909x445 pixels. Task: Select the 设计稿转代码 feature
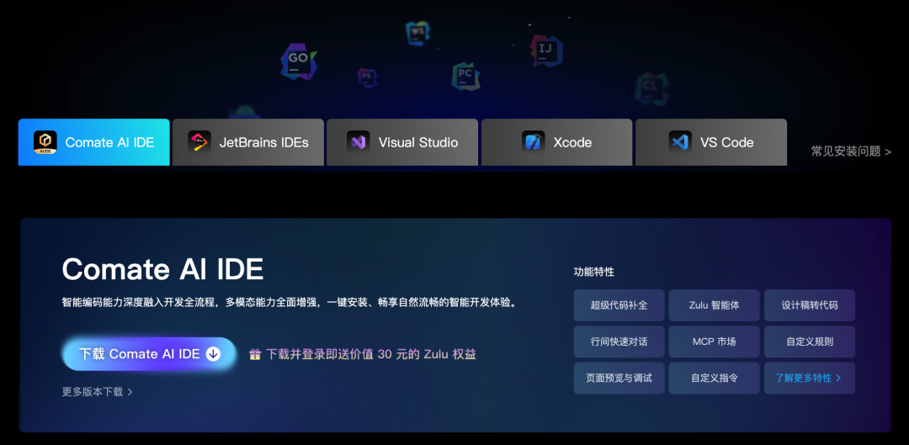tap(810, 305)
